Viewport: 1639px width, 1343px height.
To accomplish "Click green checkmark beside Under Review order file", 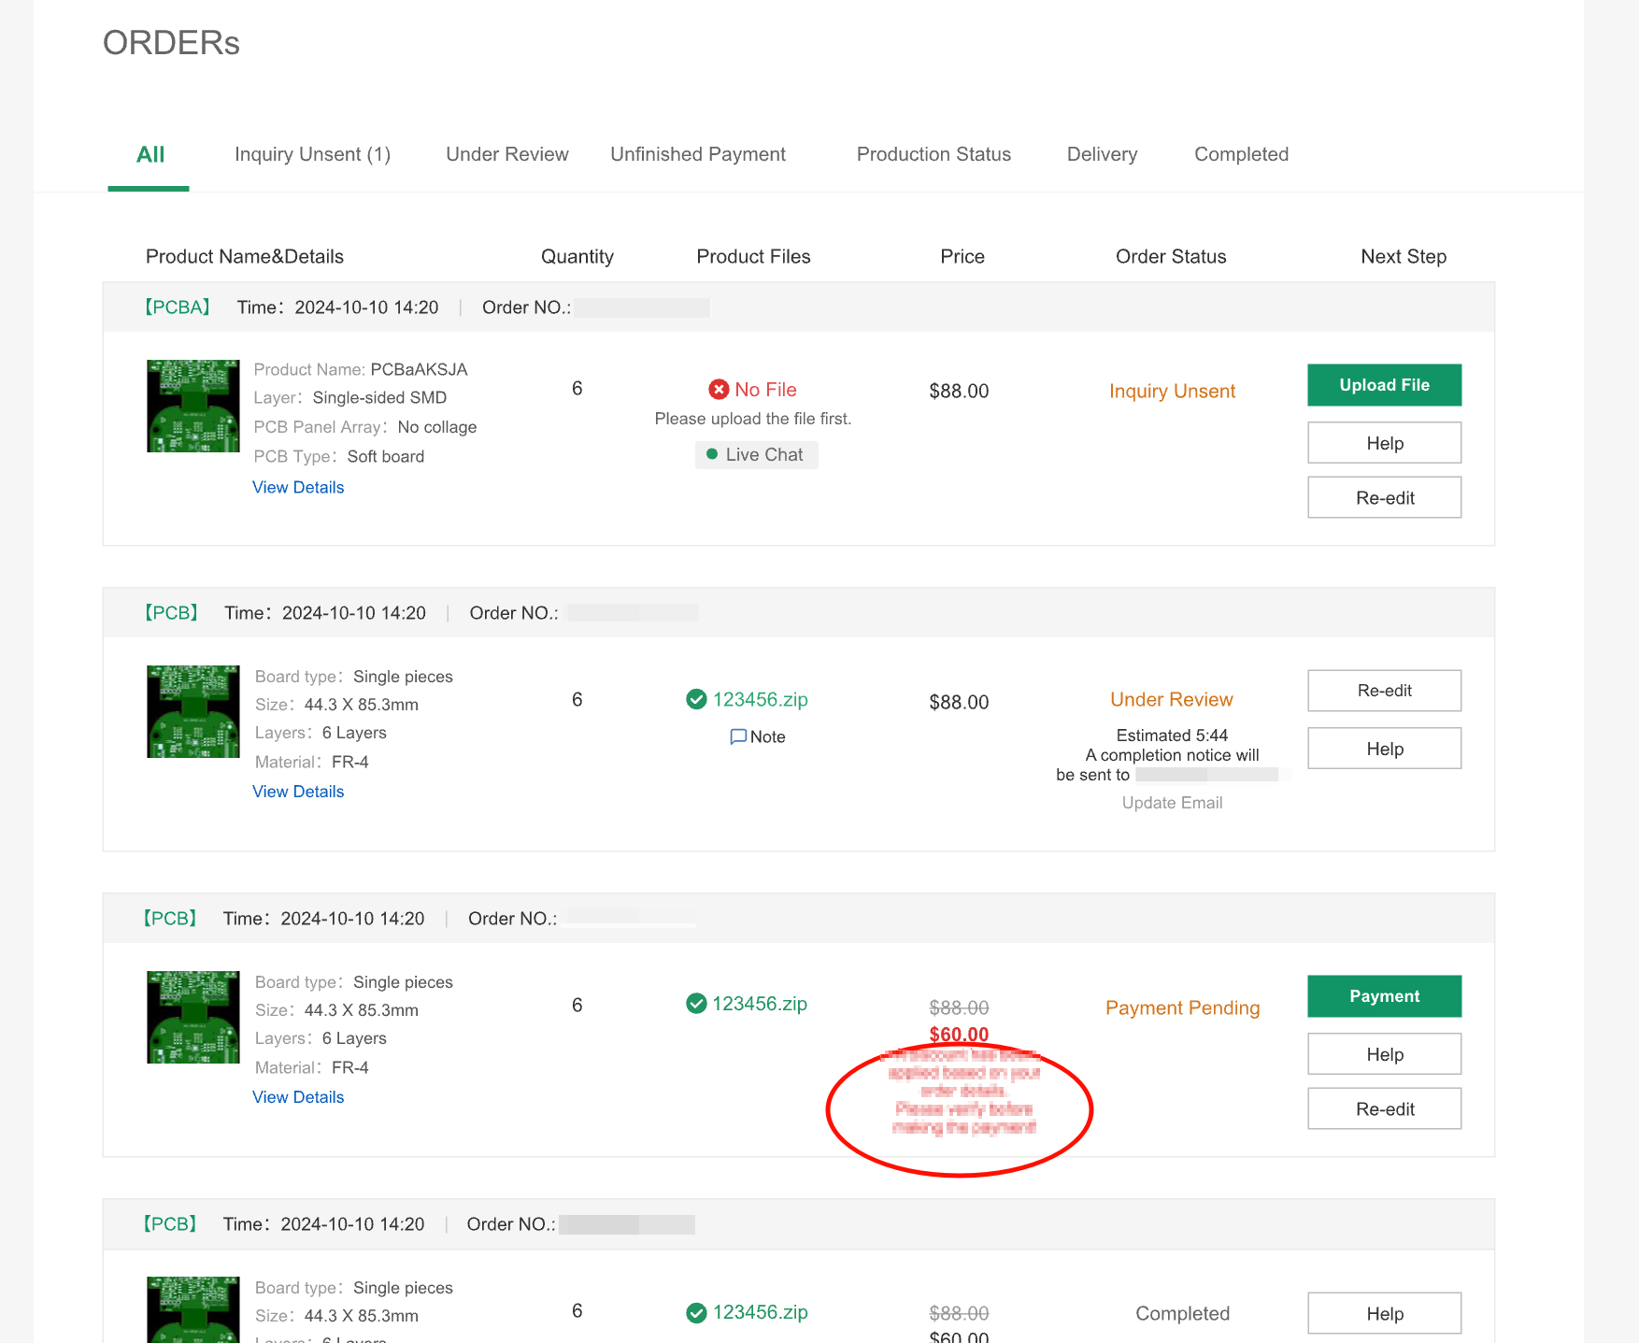I will click(x=696, y=699).
